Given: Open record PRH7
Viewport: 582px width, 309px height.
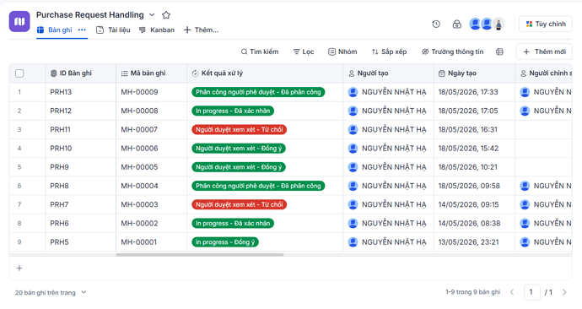Looking at the screenshot, I should tap(59, 204).
